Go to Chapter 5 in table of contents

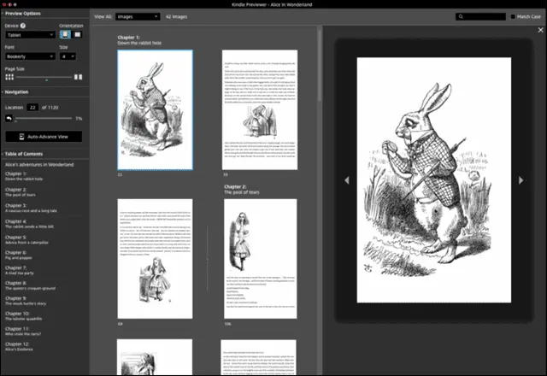tap(26, 239)
